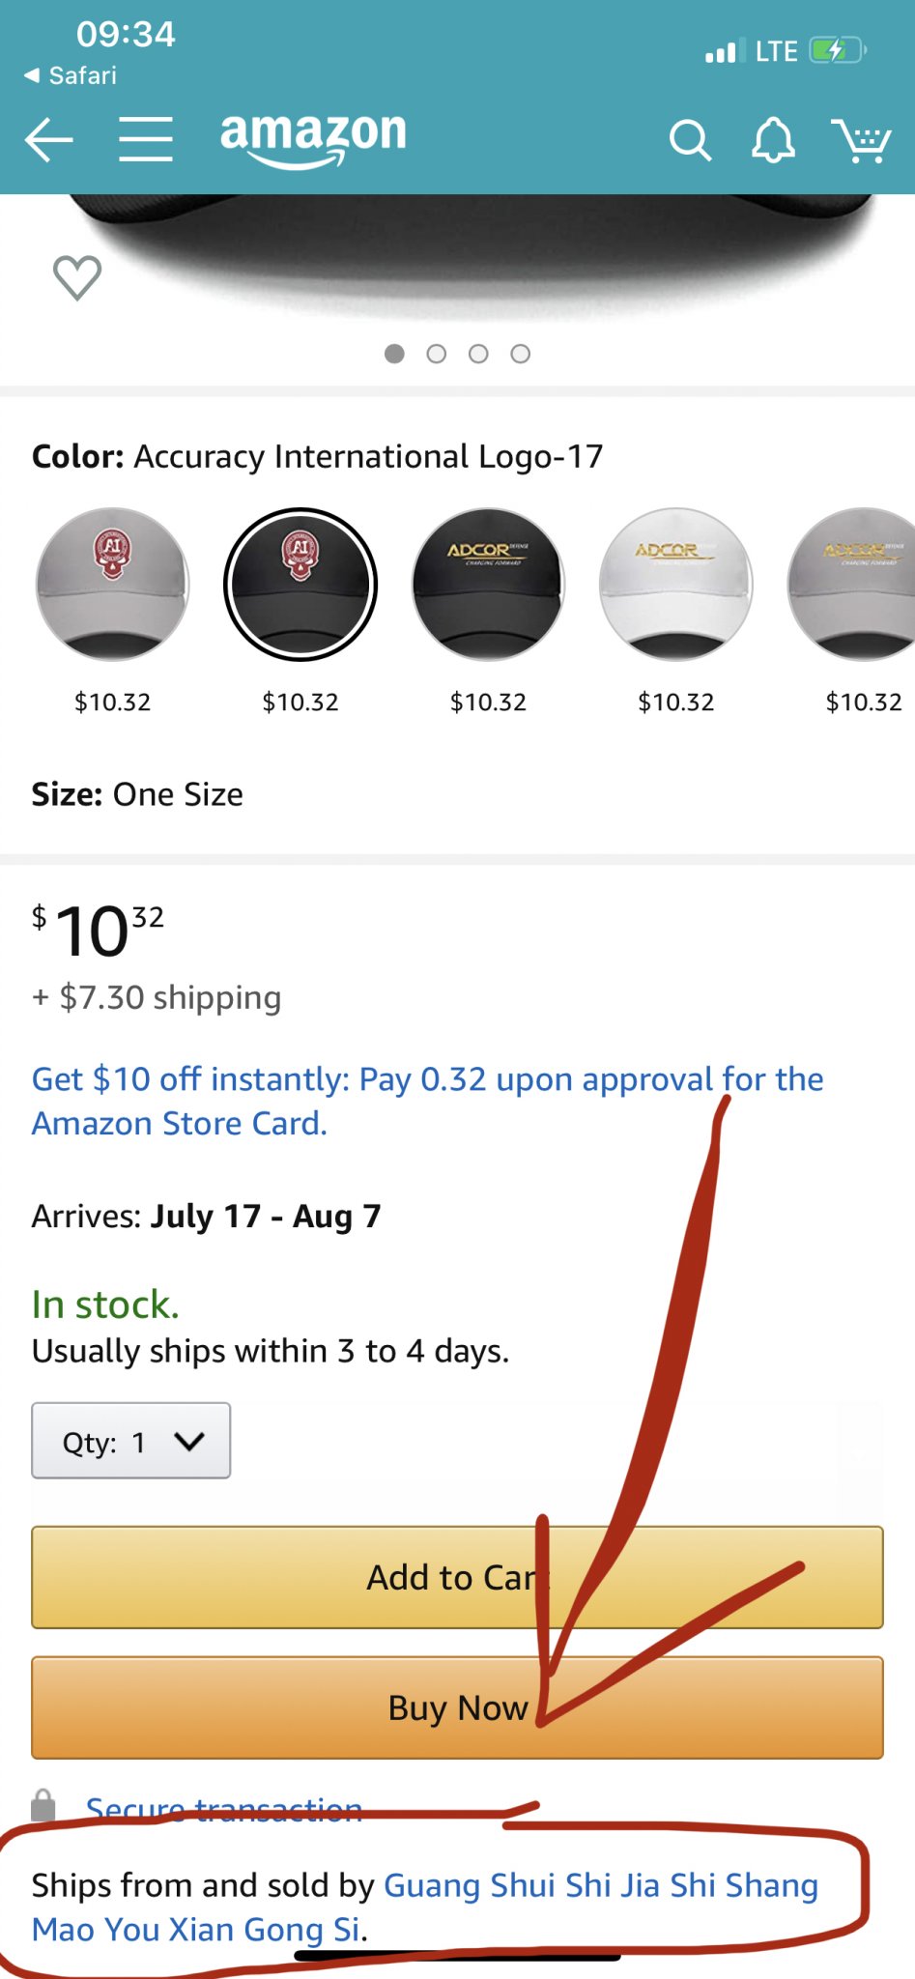Open the hamburger menu

[146, 139]
